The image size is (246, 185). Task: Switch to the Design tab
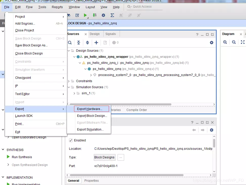(95, 34)
